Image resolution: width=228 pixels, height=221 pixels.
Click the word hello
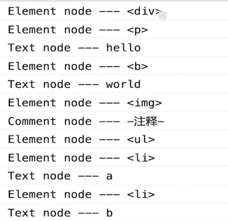(123, 48)
